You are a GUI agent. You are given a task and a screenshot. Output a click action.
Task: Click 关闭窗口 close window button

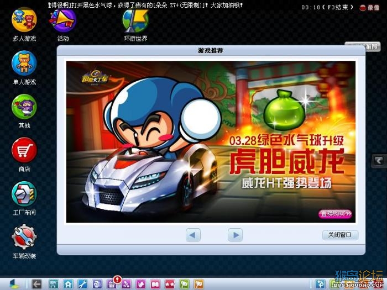[340, 235]
